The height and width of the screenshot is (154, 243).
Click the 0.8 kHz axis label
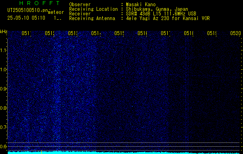point(3,108)
